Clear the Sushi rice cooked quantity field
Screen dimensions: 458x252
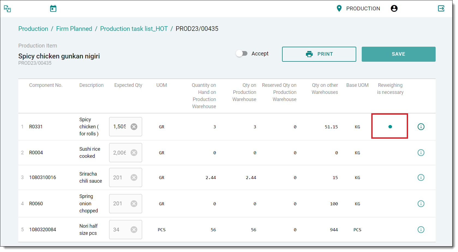click(x=134, y=153)
